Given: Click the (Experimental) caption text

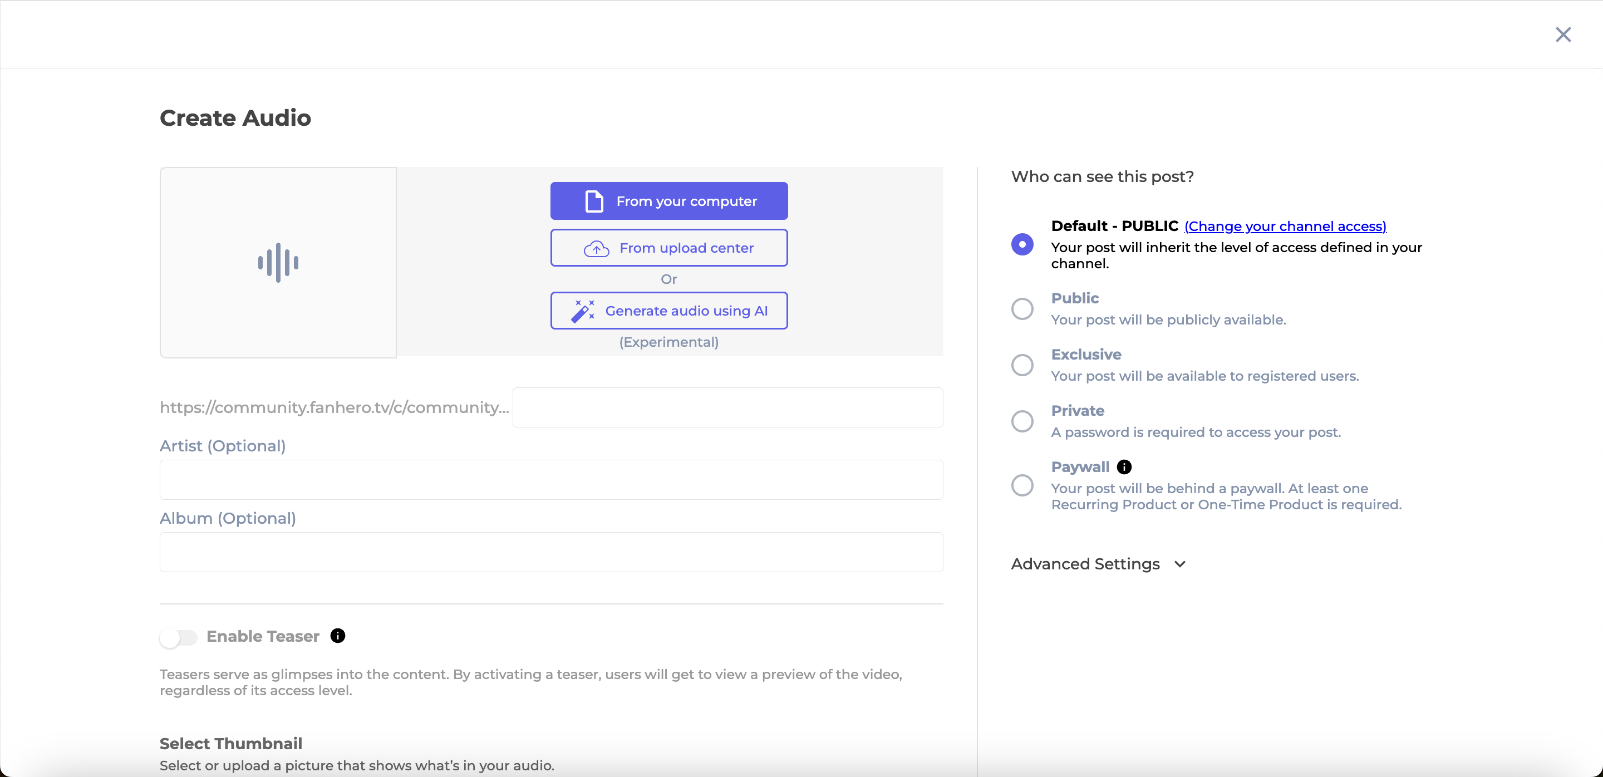Looking at the screenshot, I should point(669,342).
